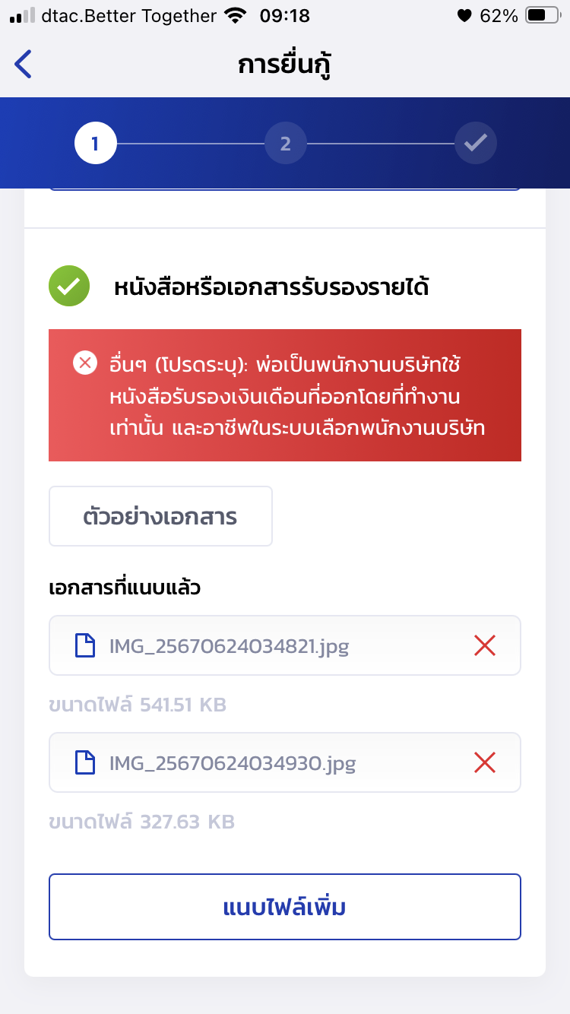Tap the cellular signal bars icon

[x=23, y=16]
